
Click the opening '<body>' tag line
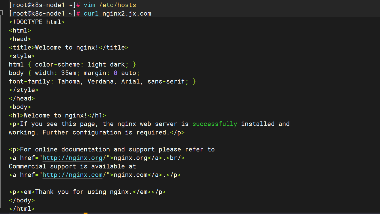(x=20, y=107)
